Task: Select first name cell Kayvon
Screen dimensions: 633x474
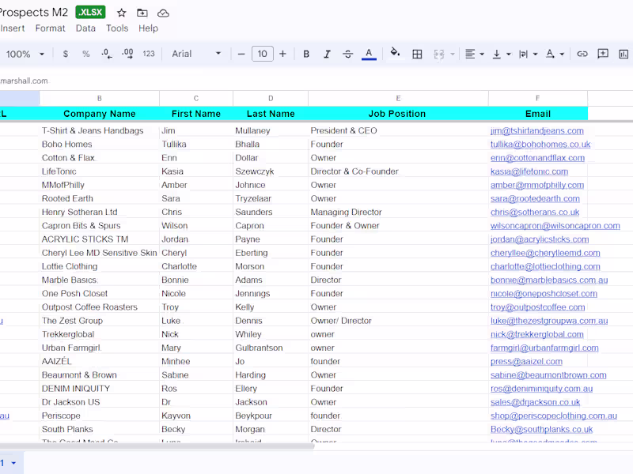Action: (x=195, y=416)
